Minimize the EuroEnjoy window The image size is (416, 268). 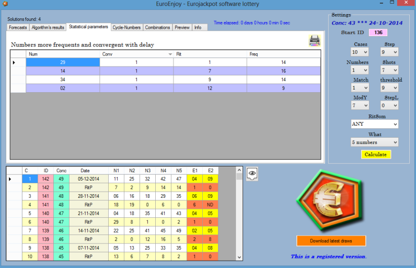(x=382, y=3)
